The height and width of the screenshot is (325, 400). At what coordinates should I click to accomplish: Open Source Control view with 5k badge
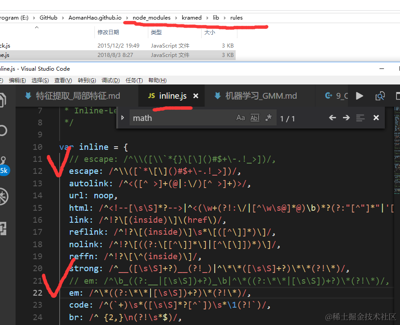click(x=4, y=165)
